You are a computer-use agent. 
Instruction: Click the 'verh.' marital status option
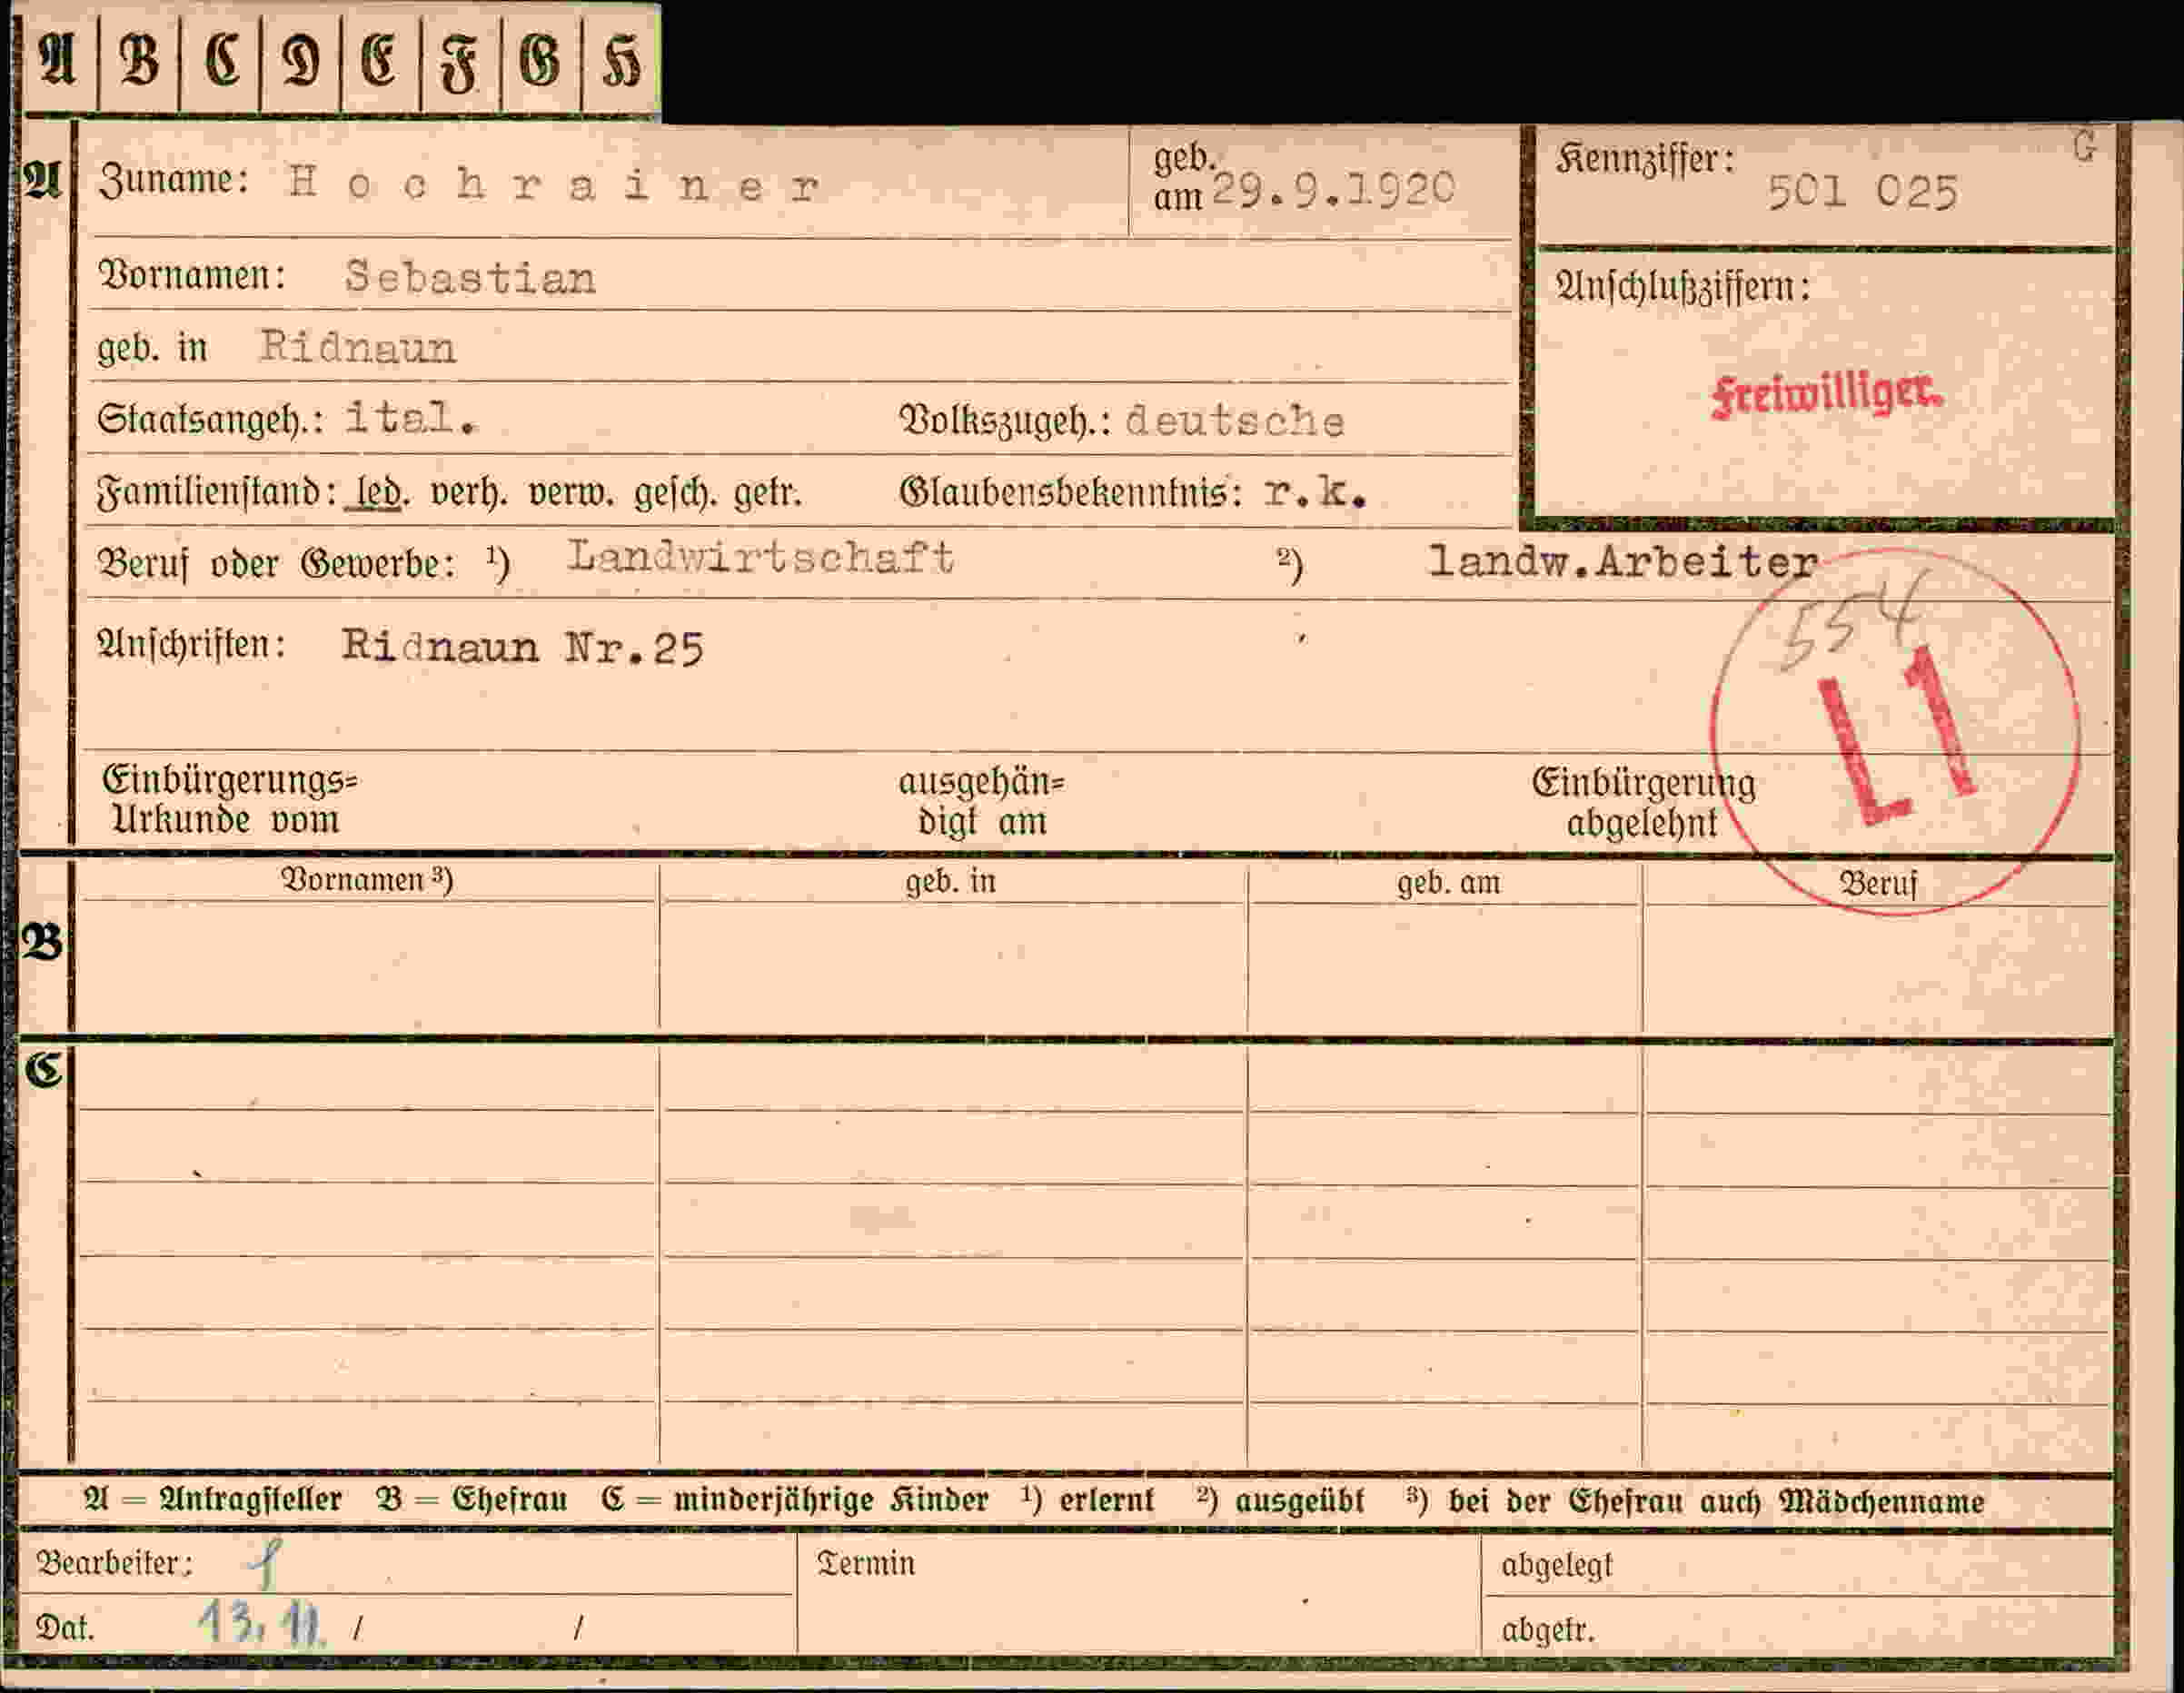tap(468, 494)
